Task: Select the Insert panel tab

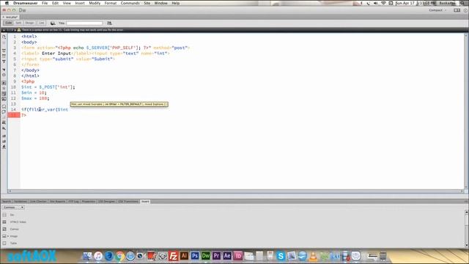Action: tap(145, 202)
